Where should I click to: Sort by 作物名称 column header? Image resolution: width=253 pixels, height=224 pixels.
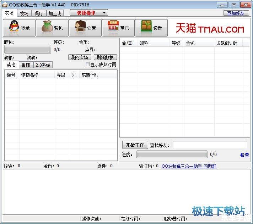(x=37, y=75)
